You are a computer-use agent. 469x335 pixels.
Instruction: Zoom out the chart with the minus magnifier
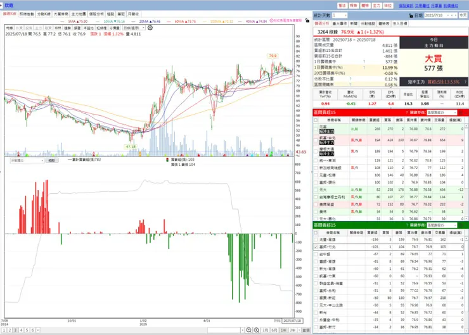(248, 330)
